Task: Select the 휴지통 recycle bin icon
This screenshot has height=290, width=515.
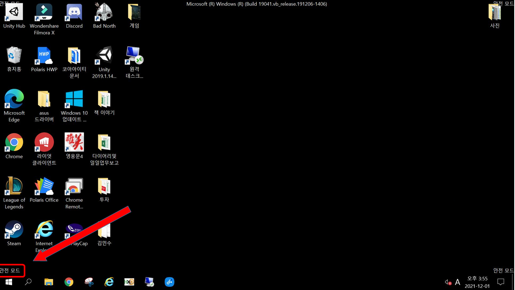Action: pyautogui.click(x=14, y=60)
